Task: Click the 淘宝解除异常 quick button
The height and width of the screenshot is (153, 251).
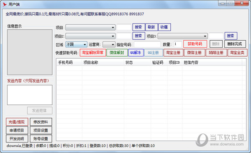Action: [93, 52]
